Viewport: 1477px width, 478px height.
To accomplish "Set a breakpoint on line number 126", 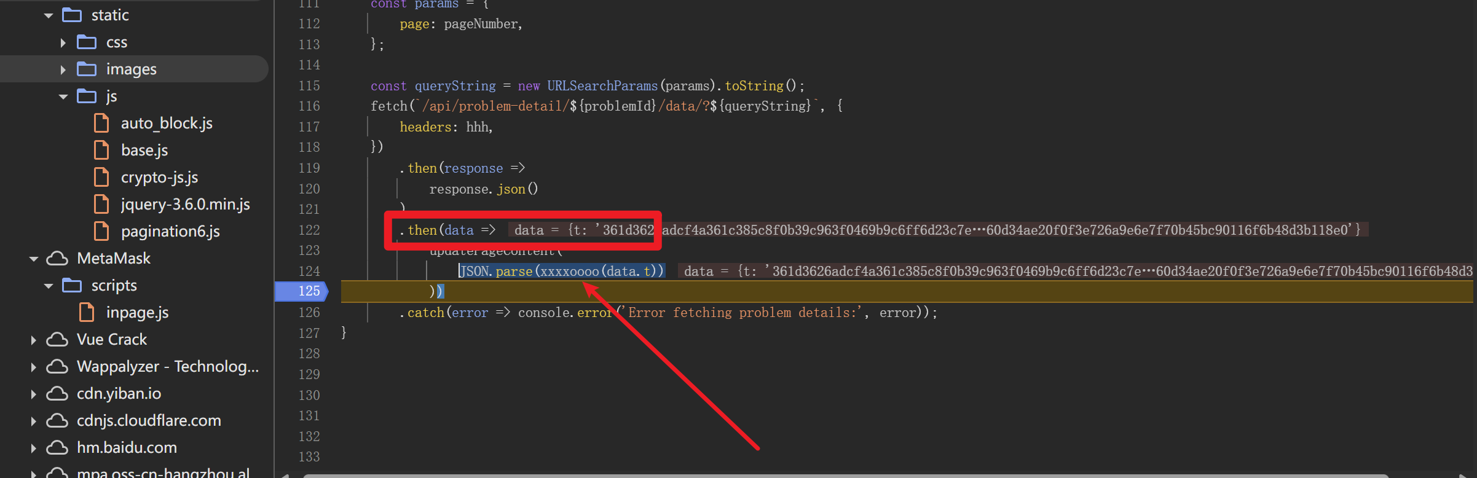I will click(309, 312).
